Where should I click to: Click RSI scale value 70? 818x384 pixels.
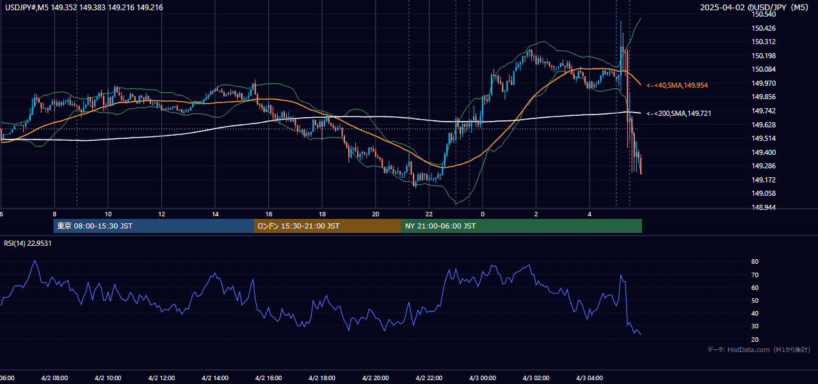coord(755,275)
